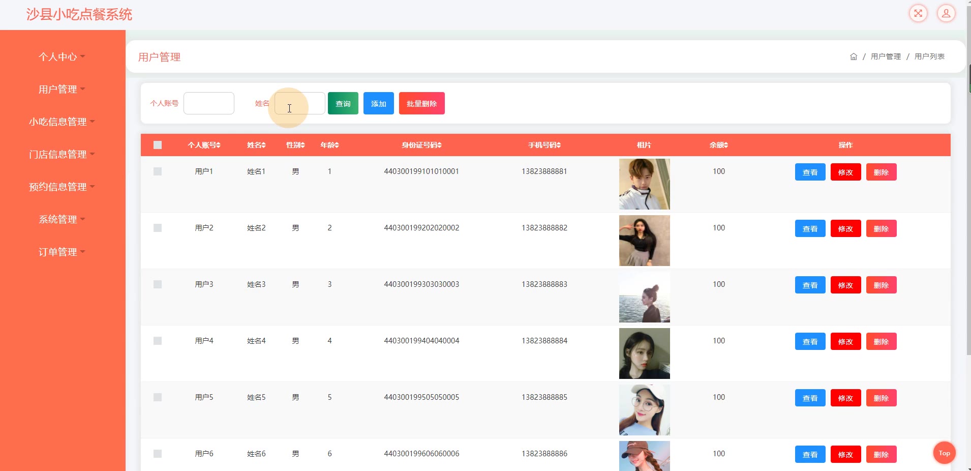Sort table by 身份证号码 column arrows
The width and height of the screenshot is (971, 471).
pyautogui.click(x=440, y=145)
